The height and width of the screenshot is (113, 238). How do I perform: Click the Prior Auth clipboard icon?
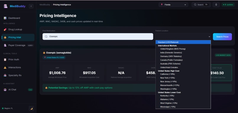pyautogui.click(x=5, y=60)
